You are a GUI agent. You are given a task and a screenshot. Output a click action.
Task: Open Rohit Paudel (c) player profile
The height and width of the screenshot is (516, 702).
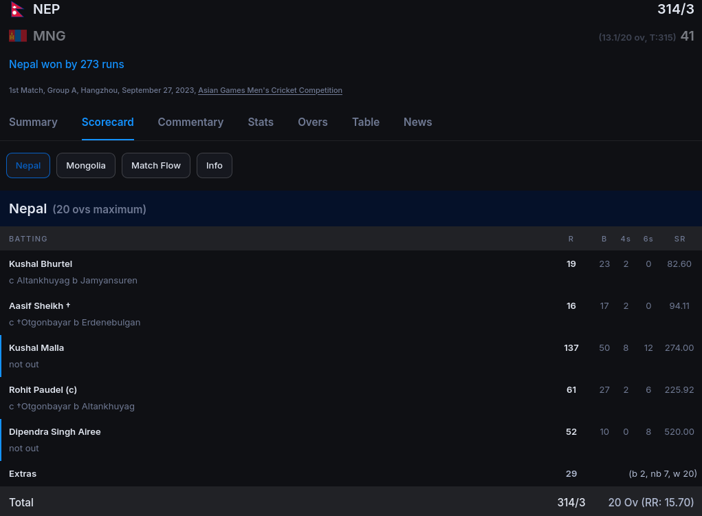(43, 390)
